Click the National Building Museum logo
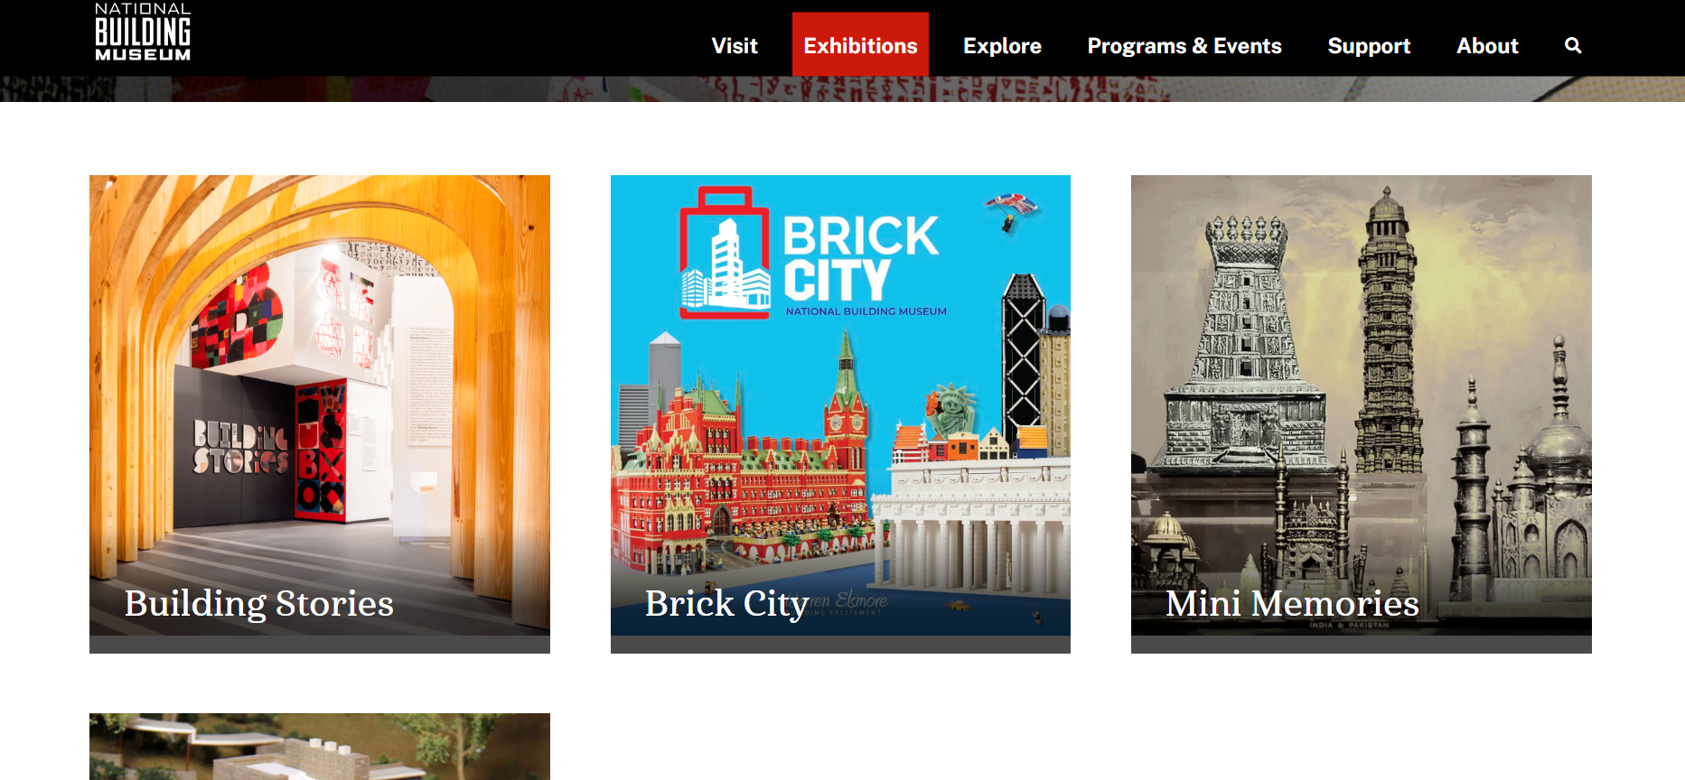The width and height of the screenshot is (1685, 780). (x=143, y=32)
